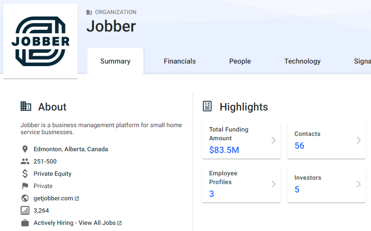Click the Highlights section icon

207,106
